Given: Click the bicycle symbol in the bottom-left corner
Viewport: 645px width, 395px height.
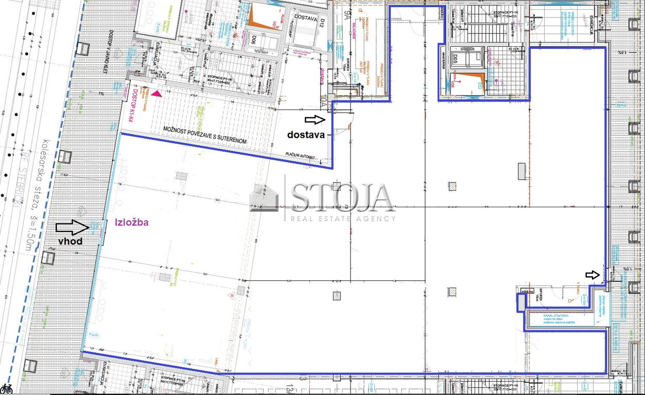Looking at the screenshot, I should tap(6, 388).
